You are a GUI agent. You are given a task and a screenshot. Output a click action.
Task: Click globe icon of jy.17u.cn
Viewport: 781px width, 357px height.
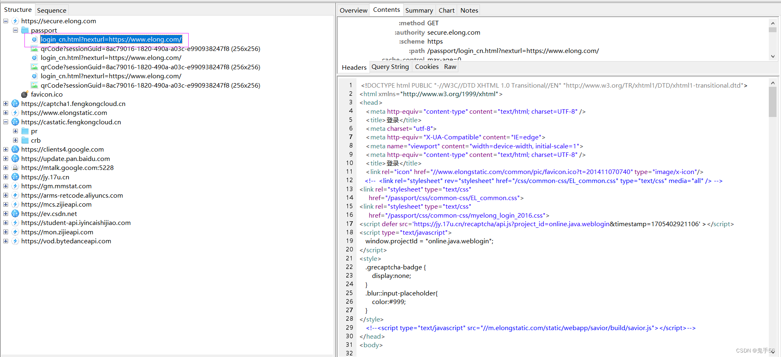coord(15,177)
